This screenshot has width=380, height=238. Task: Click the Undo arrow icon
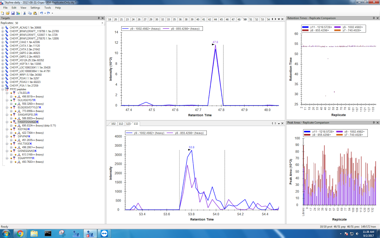pos(41,13)
